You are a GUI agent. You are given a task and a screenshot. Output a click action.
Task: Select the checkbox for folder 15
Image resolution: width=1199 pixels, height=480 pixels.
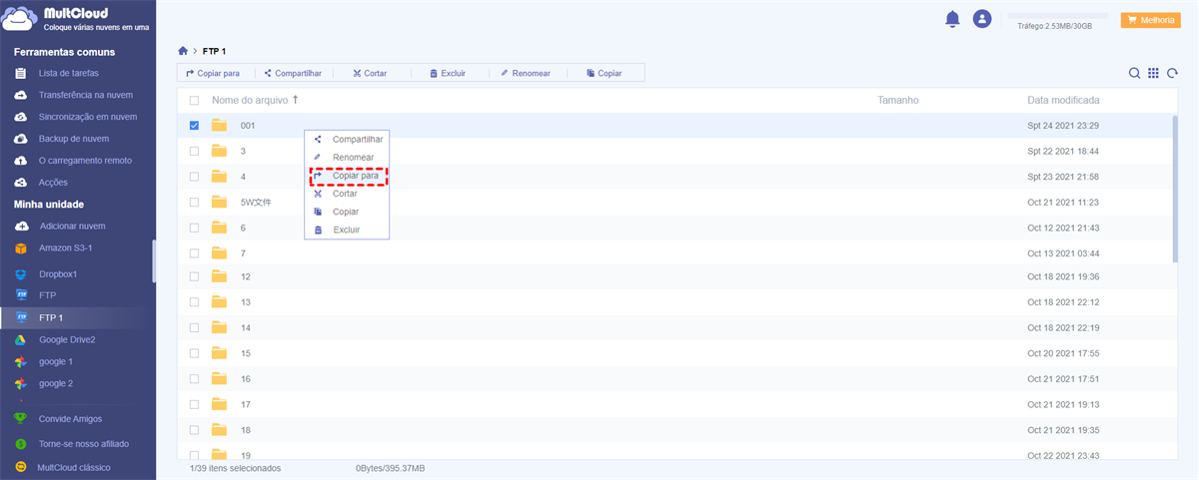pyautogui.click(x=194, y=353)
